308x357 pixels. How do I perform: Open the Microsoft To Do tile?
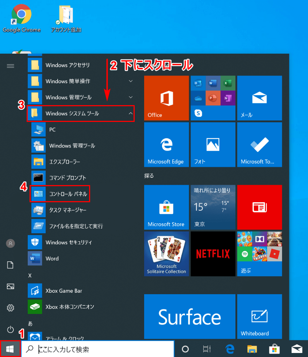click(259, 145)
